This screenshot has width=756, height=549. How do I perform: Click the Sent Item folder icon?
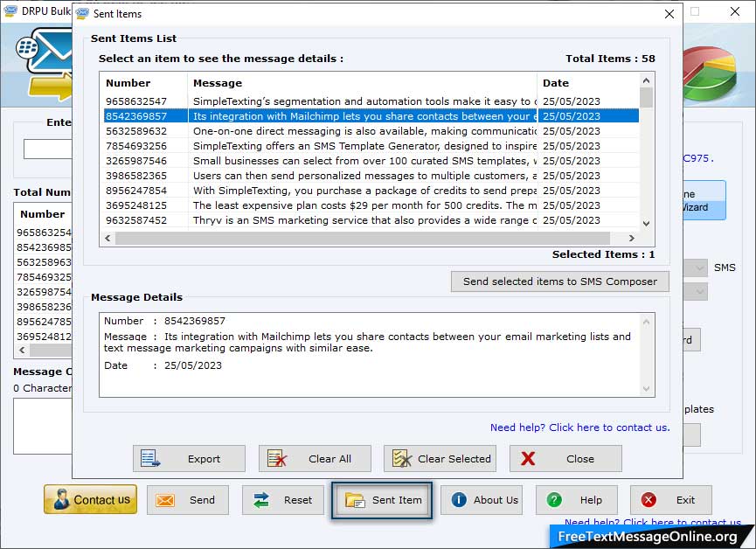tap(356, 500)
